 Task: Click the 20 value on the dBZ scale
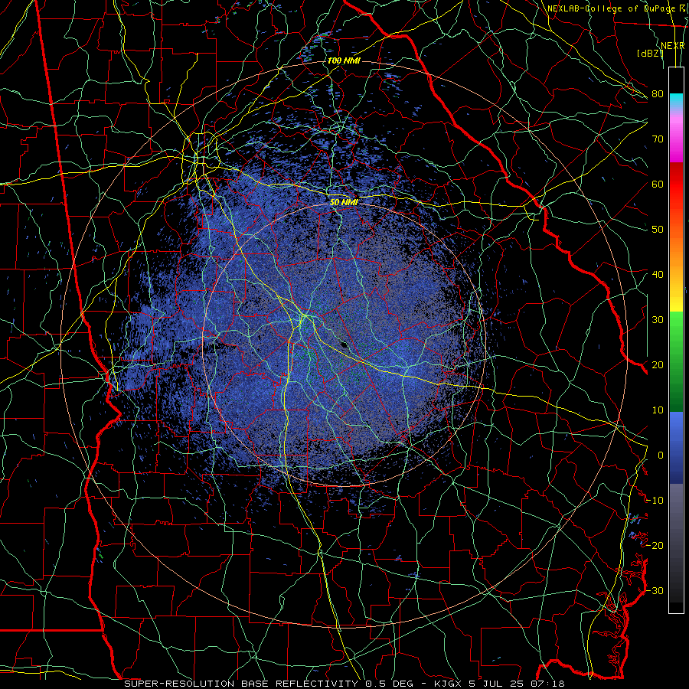pyautogui.click(x=658, y=364)
